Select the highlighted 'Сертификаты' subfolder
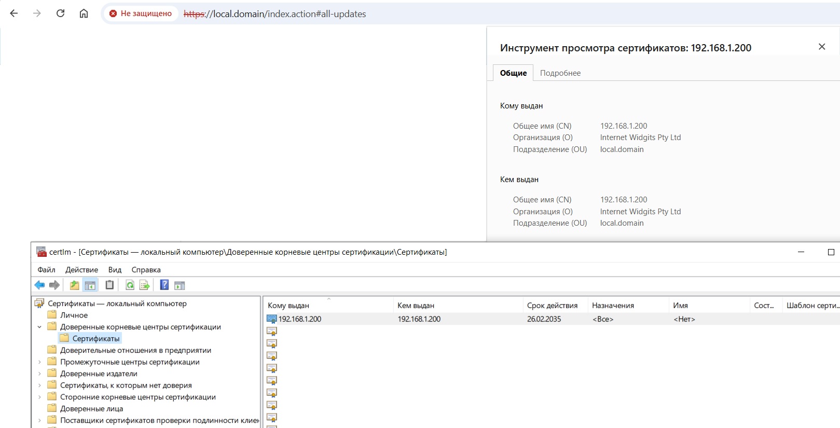This screenshot has width=840, height=428. pos(96,339)
